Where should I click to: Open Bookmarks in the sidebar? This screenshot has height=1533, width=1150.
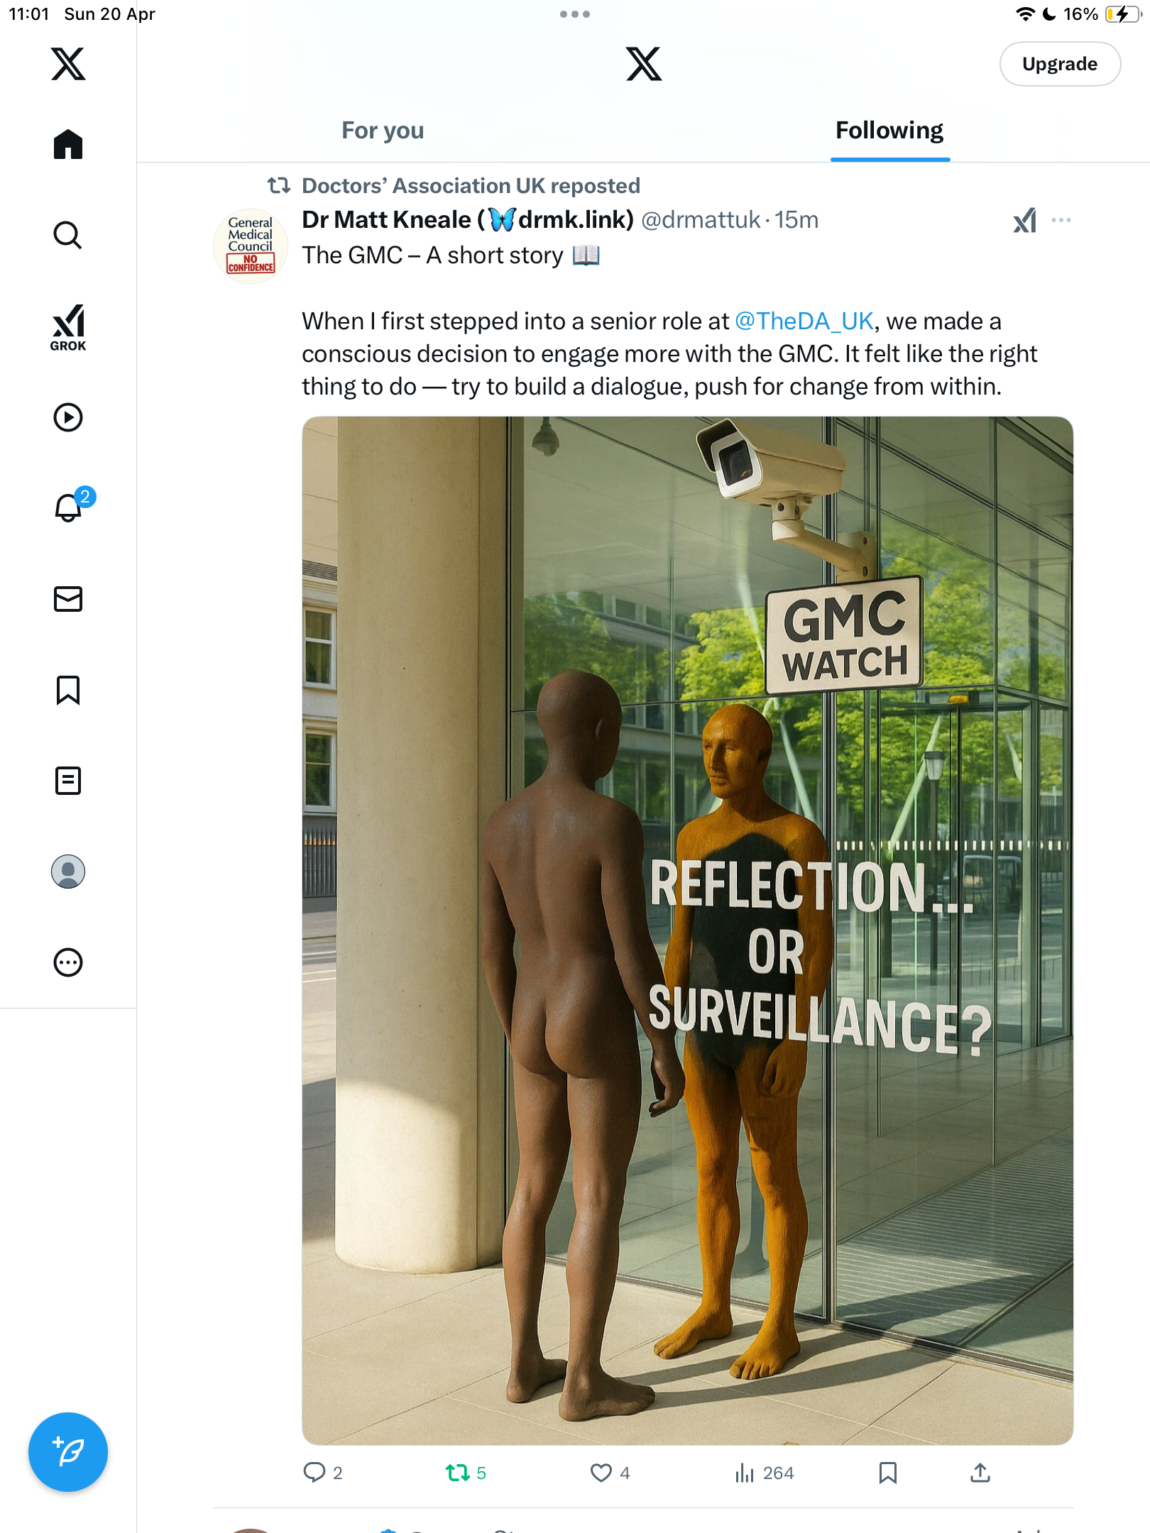click(68, 690)
